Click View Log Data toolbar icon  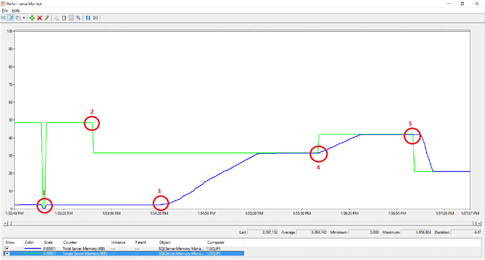click(x=11, y=18)
